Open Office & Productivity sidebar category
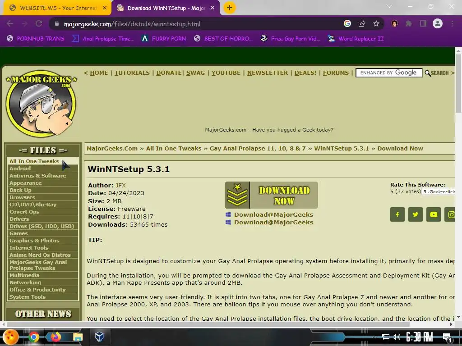The image size is (462, 346). (42, 290)
